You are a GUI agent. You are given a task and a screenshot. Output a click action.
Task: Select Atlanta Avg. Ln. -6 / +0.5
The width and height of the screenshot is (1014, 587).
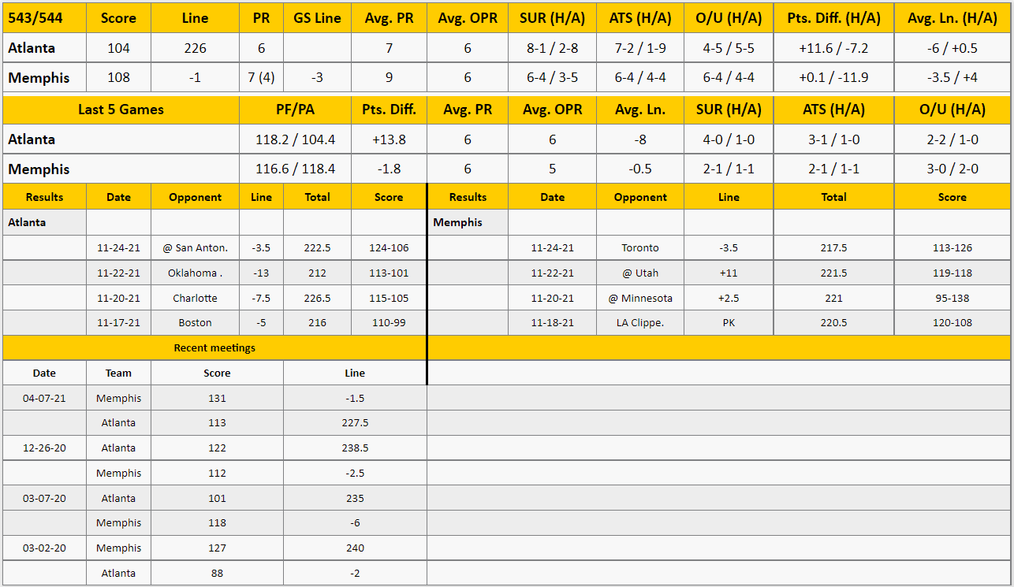(952, 48)
